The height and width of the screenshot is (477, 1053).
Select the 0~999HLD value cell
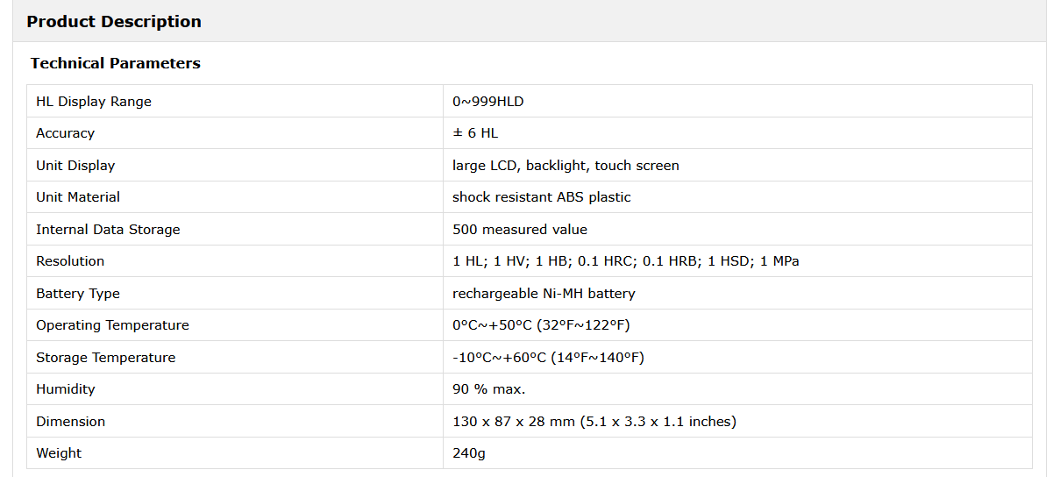488,102
